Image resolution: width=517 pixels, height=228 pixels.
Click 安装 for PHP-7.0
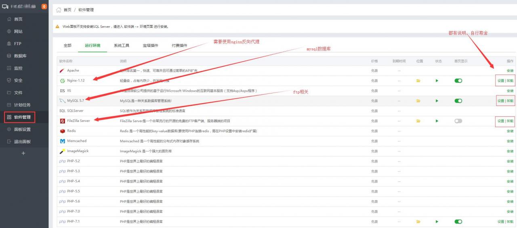[510, 211]
